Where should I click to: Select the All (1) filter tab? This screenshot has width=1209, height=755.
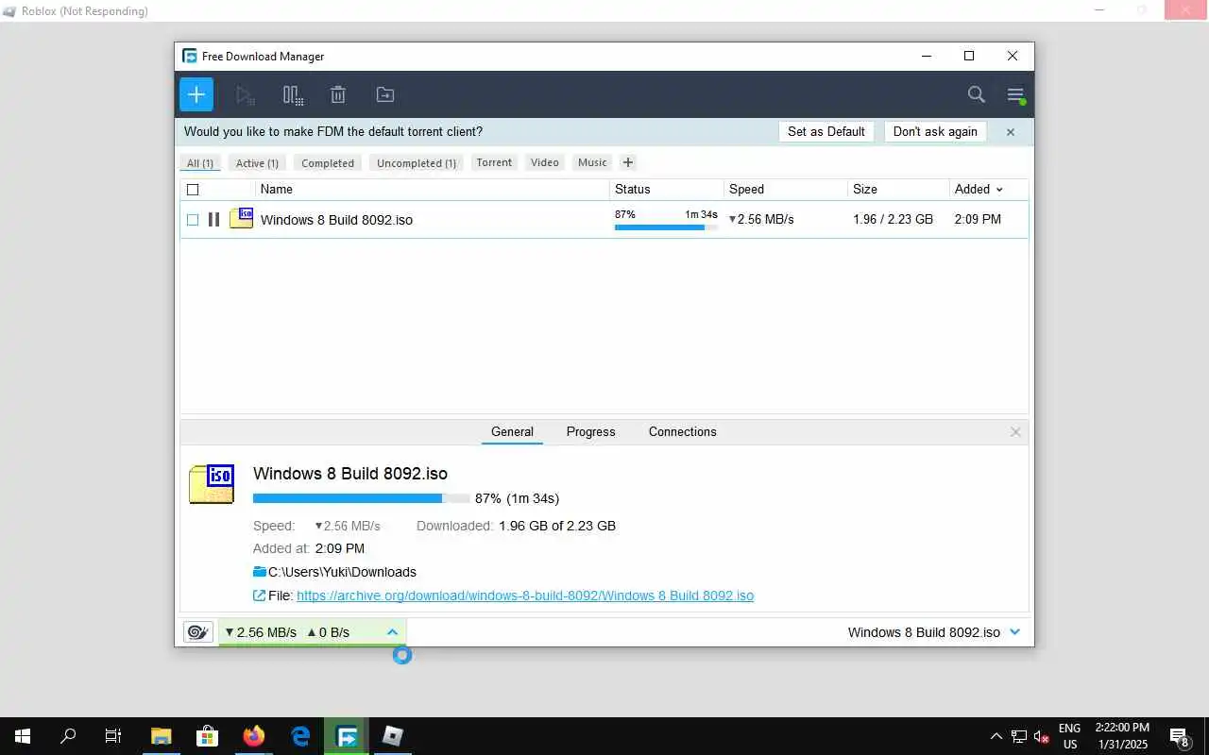tap(200, 163)
